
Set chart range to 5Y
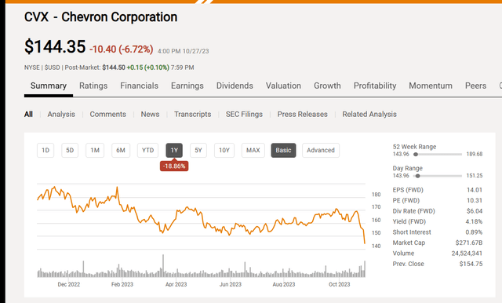198,150
